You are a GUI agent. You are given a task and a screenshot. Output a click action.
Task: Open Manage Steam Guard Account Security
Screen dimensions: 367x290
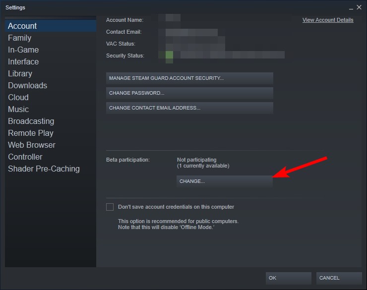pos(189,78)
